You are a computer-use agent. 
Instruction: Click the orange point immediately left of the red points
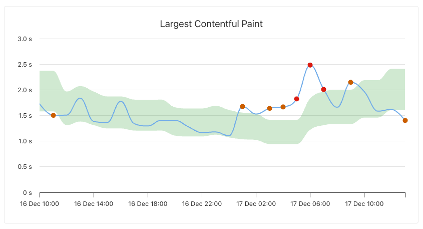coord(283,107)
